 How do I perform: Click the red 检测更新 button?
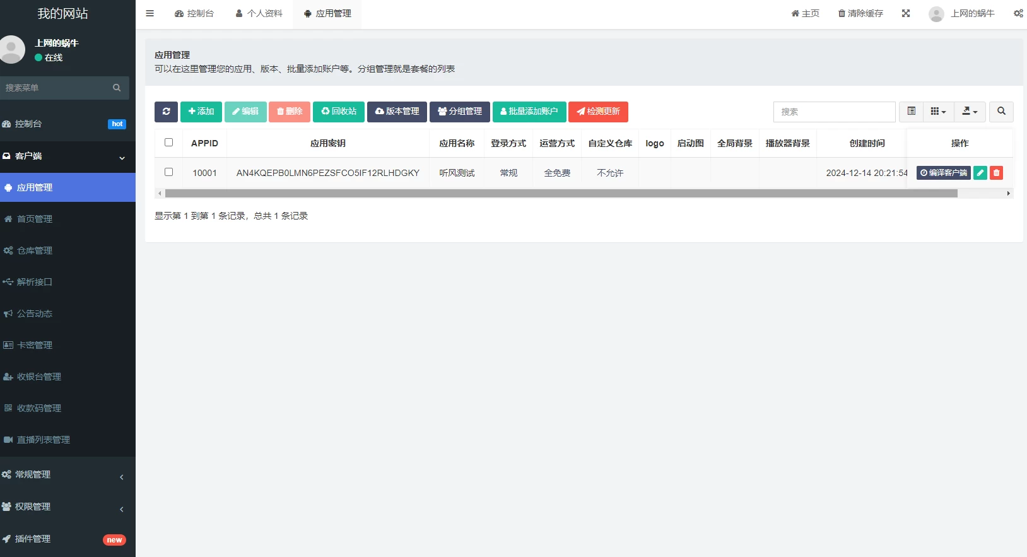598,112
